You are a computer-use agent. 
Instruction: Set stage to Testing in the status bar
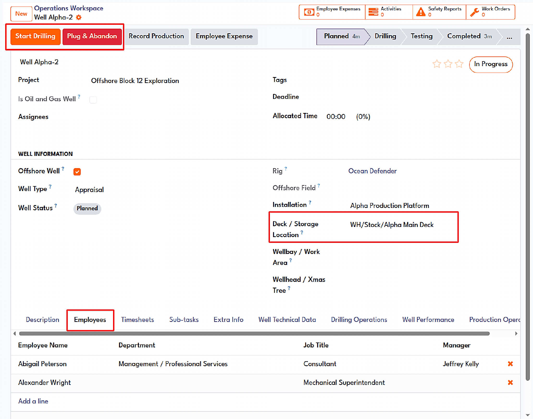point(422,36)
